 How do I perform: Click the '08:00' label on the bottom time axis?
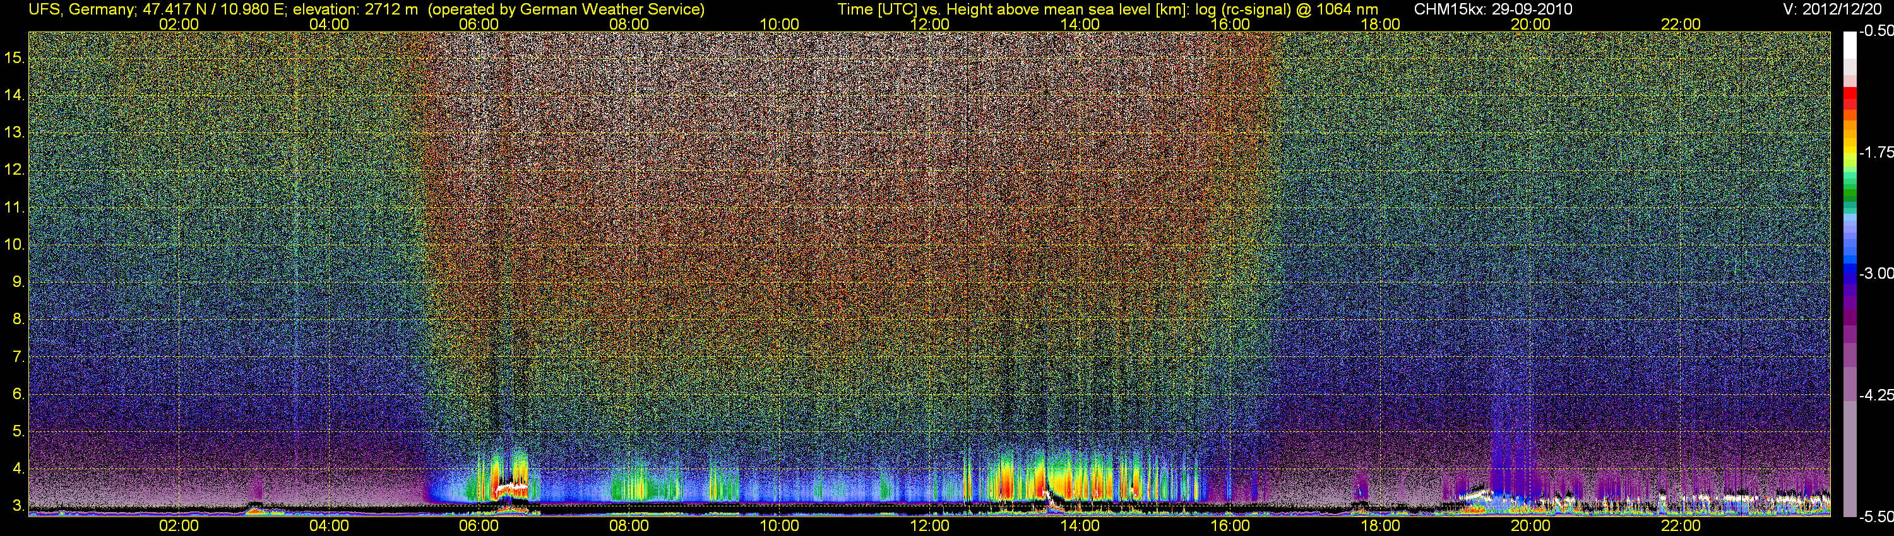pyautogui.click(x=629, y=526)
